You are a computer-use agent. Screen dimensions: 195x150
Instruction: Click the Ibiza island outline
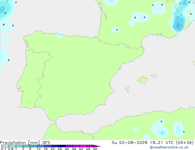127,88
